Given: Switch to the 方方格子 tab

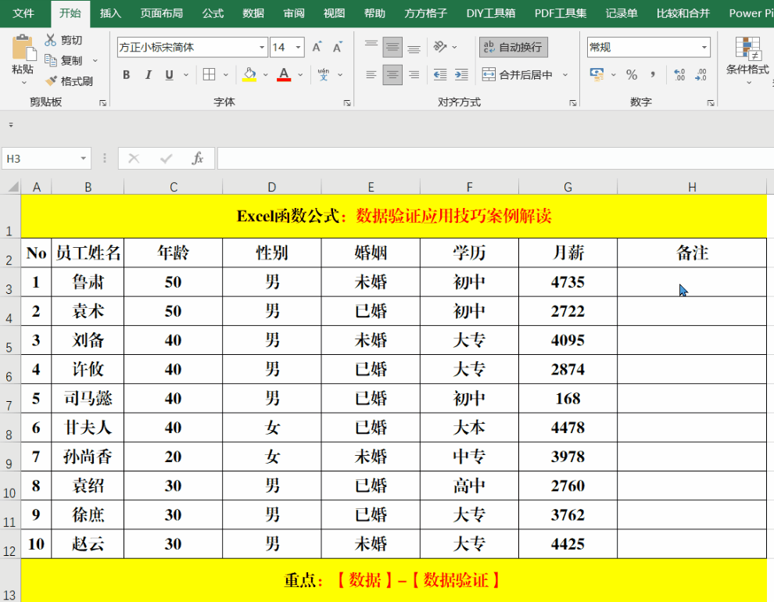Looking at the screenshot, I should click(425, 13).
